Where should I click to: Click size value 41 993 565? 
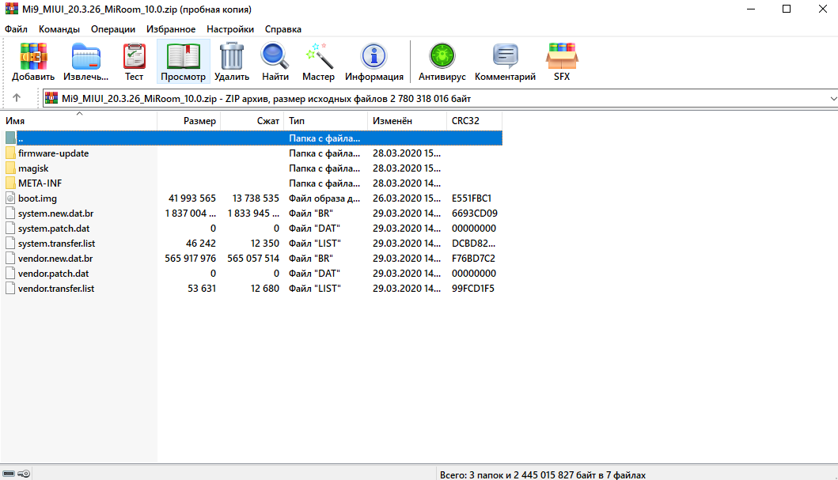coord(192,198)
